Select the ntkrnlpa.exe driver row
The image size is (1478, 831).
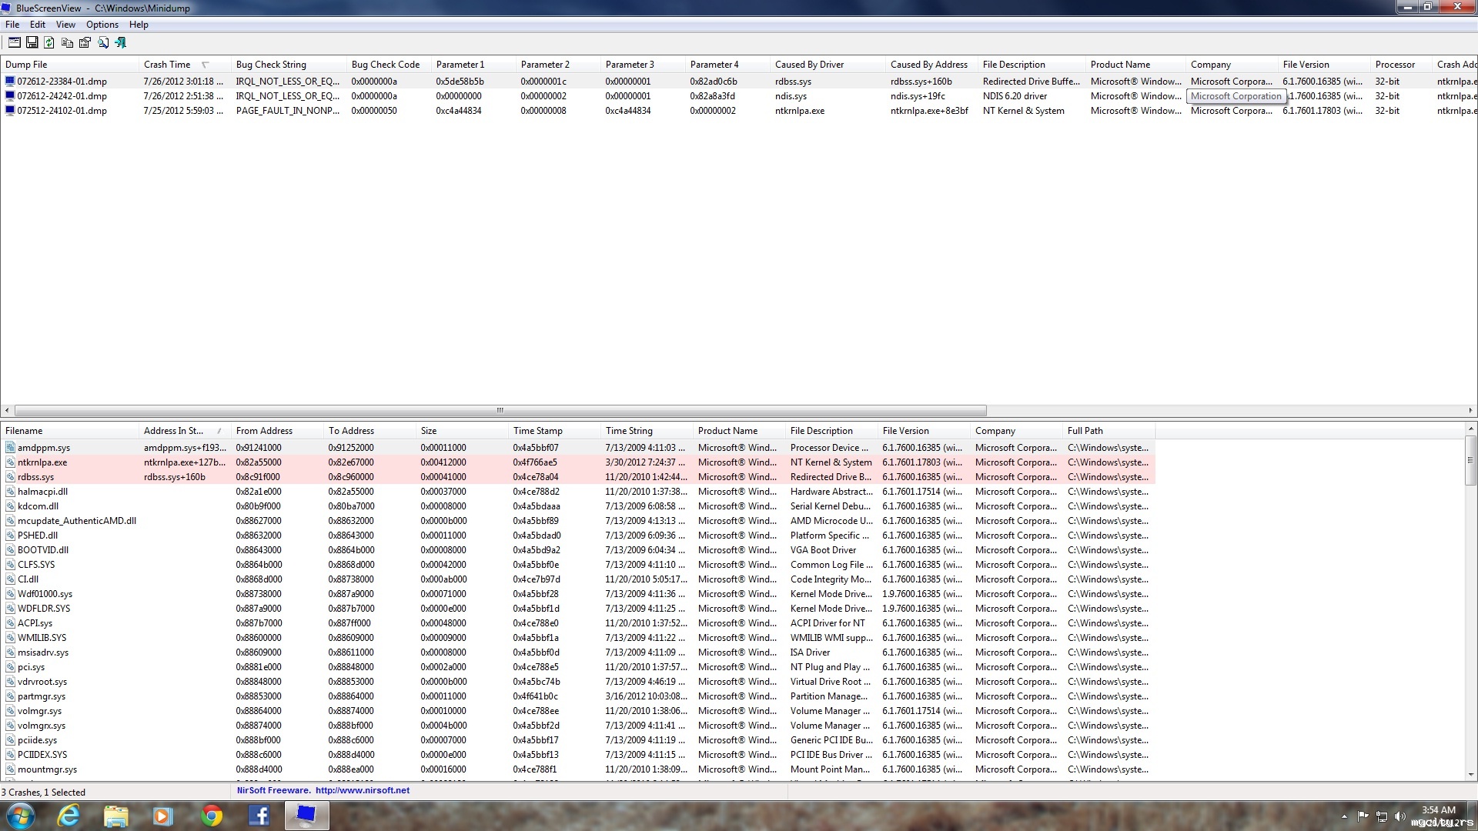click(42, 462)
